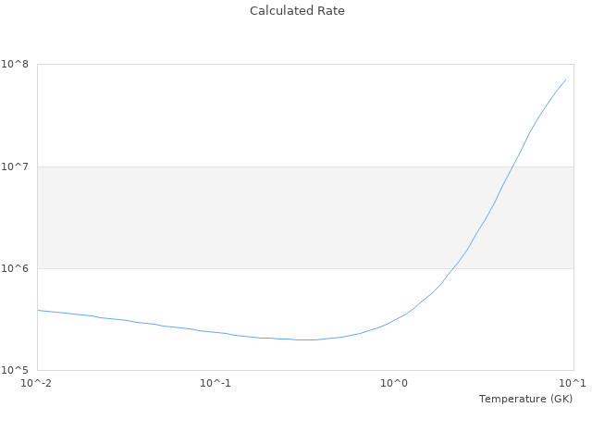Click the 10^-2 x-axis tick label

tap(37, 383)
